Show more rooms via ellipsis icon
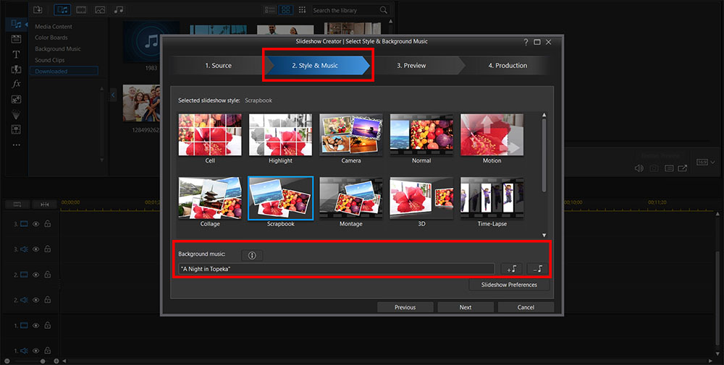 pos(16,145)
